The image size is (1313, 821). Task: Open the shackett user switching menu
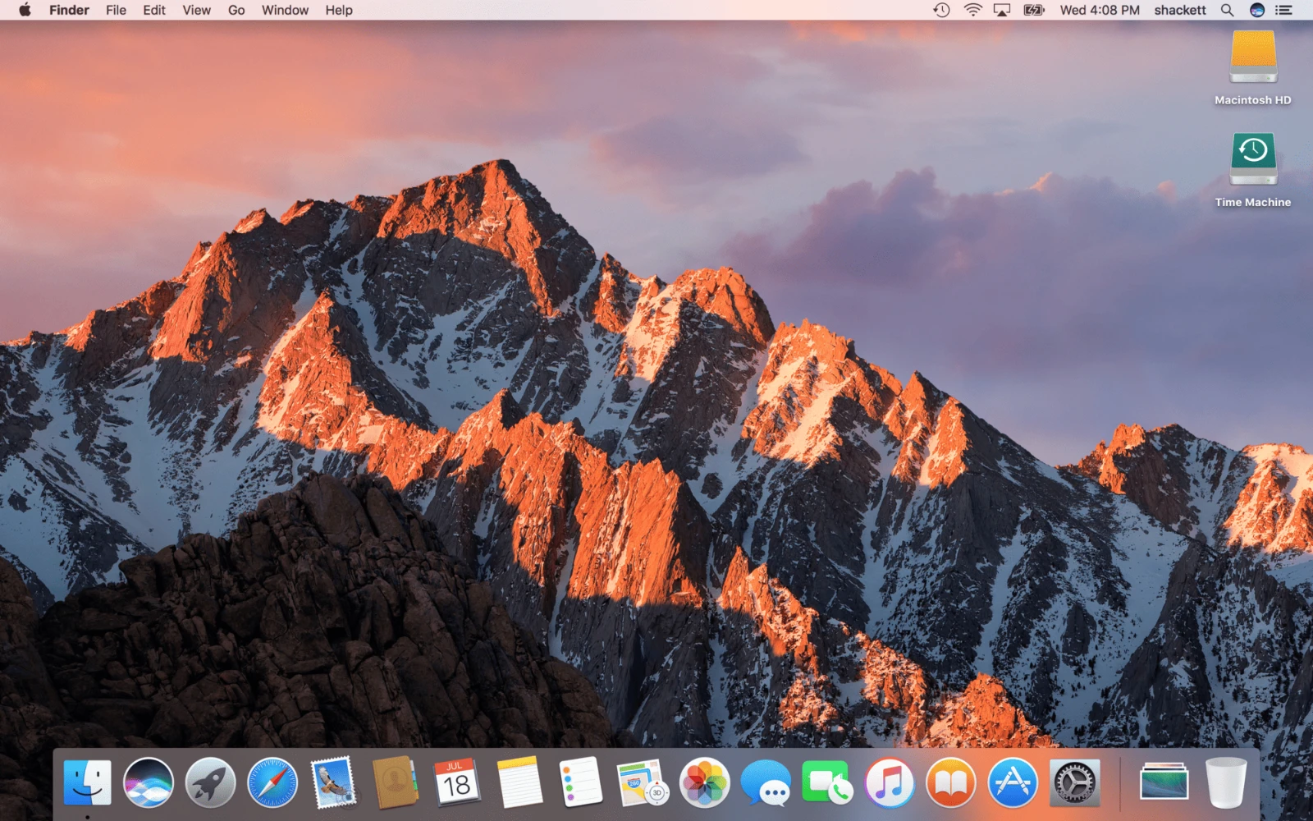tap(1180, 10)
